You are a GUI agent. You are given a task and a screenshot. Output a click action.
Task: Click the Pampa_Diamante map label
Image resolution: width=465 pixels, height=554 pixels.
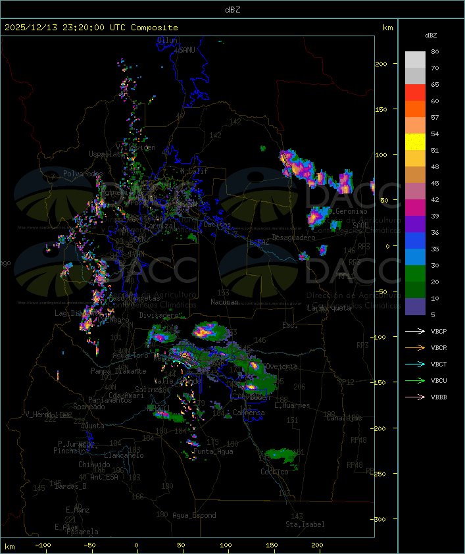click(118, 371)
